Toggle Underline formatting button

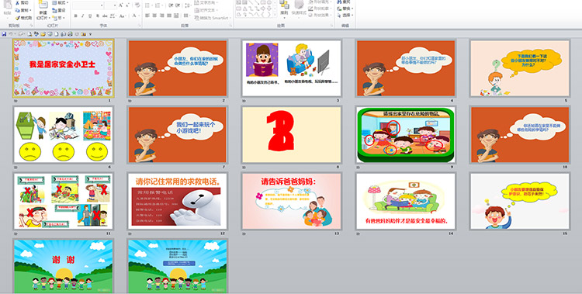(x=90, y=16)
